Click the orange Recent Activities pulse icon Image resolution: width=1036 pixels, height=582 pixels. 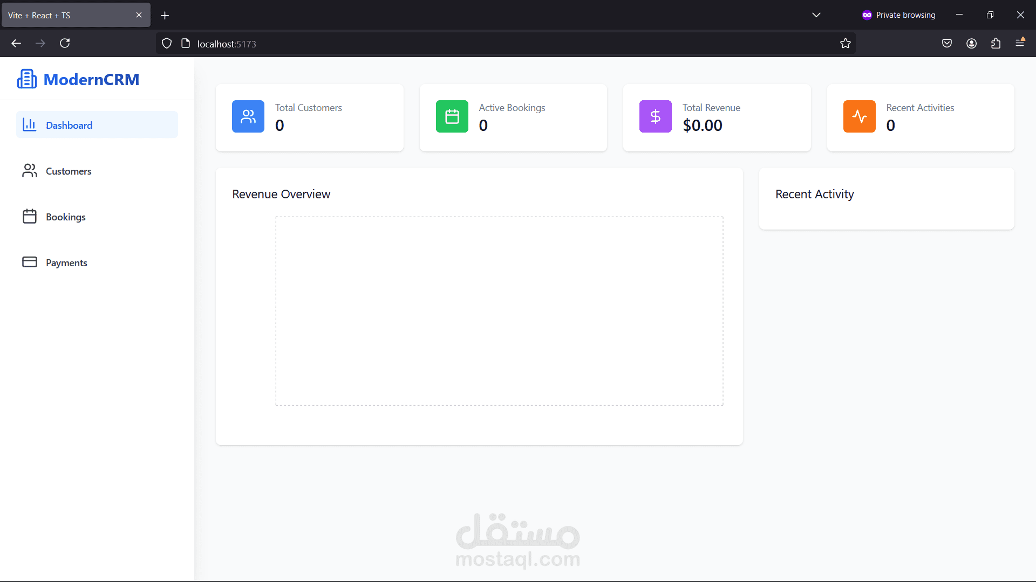pyautogui.click(x=859, y=116)
